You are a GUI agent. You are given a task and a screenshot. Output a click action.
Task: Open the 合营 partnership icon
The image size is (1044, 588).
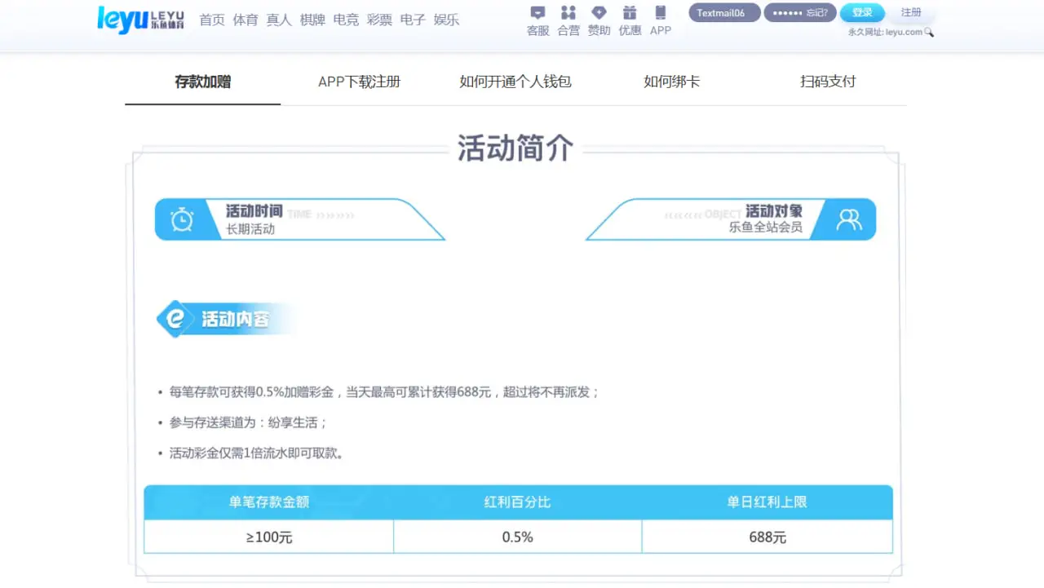568,13
